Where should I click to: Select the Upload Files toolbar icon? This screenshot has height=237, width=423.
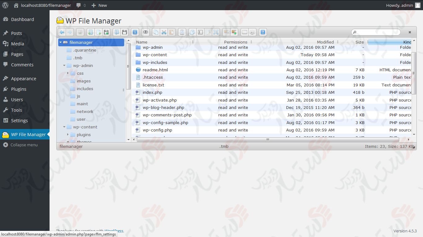(x=106, y=32)
